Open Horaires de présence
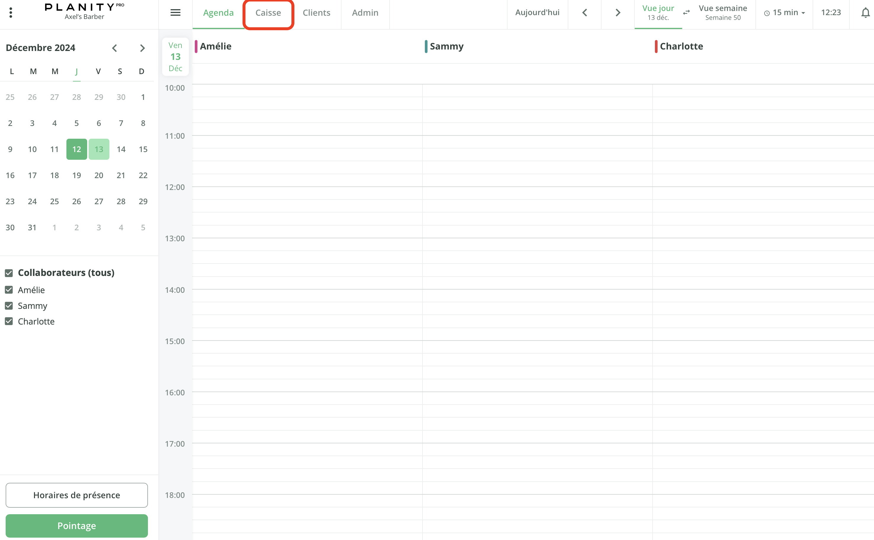The width and height of the screenshot is (874, 540). (x=76, y=495)
